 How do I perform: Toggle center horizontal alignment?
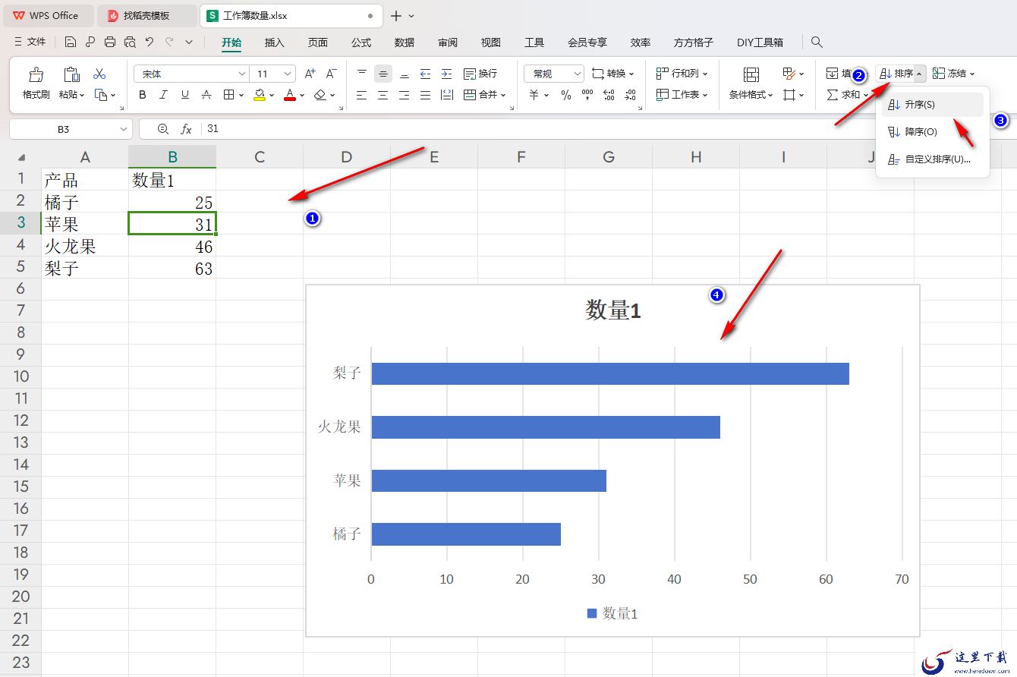[383, 95]
